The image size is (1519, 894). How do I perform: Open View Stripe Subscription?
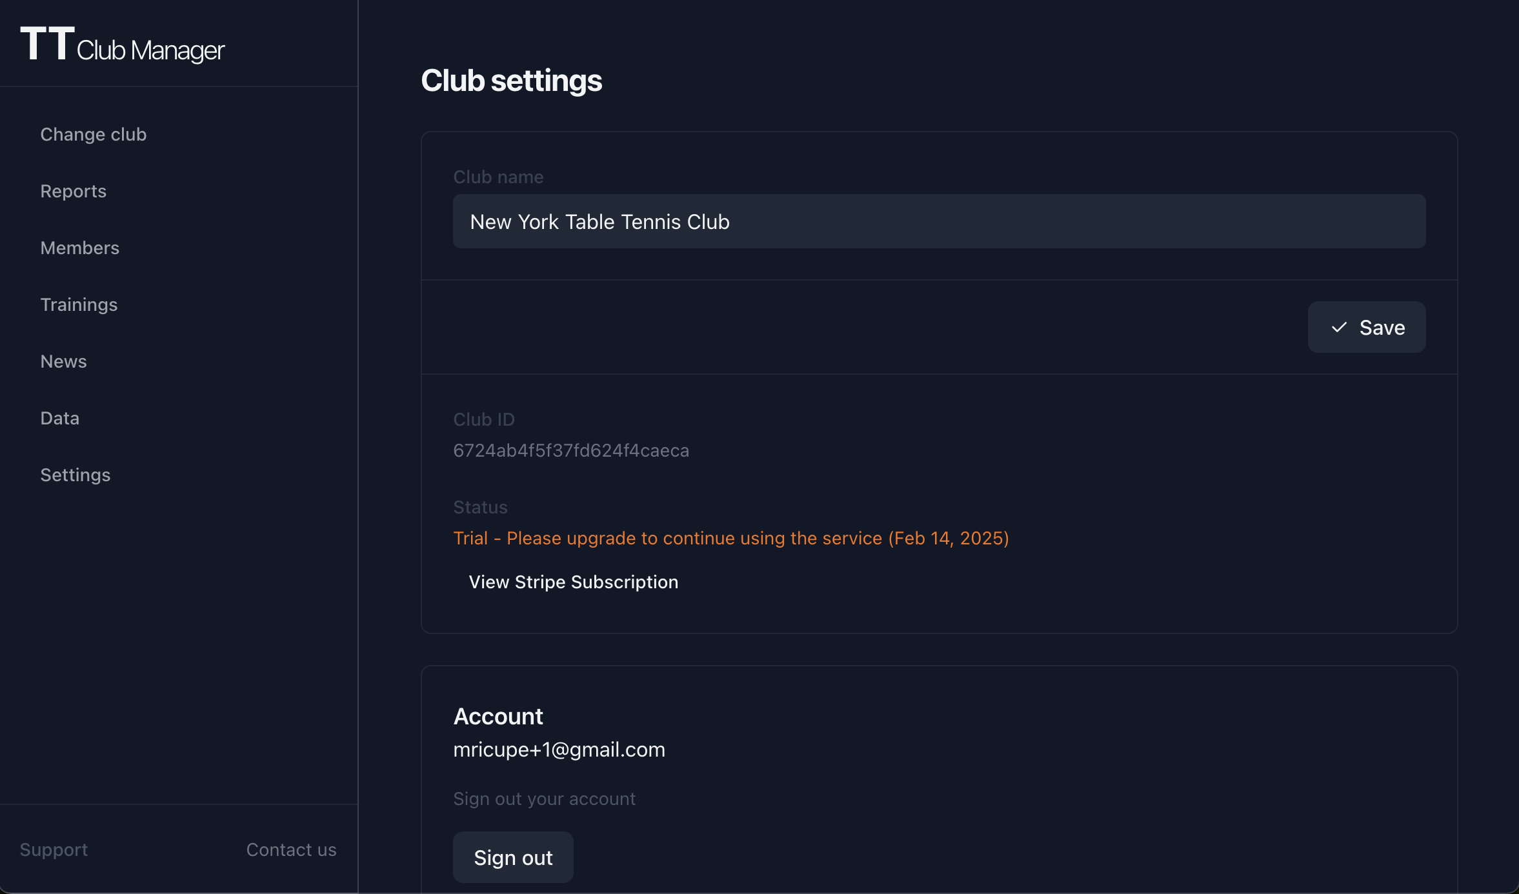pyautogui.click(x=574, y=582)
